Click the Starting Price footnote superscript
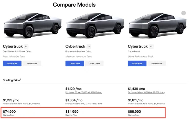This screenshot has height=119, width=191. click(x=20, y=79)
